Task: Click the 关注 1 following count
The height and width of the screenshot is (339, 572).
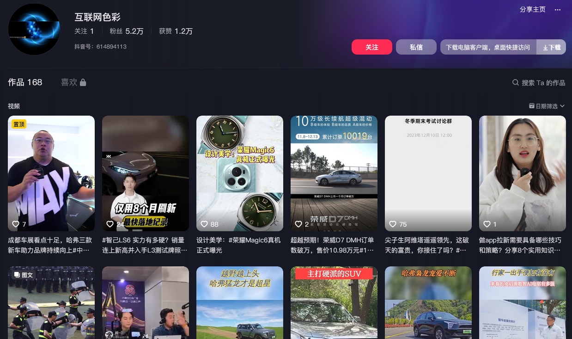Action: click(x=84, y=31)
